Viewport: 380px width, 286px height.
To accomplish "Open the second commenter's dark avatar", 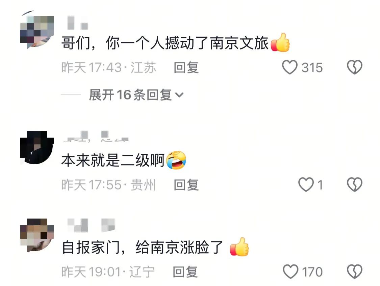I will pos(37,147).
